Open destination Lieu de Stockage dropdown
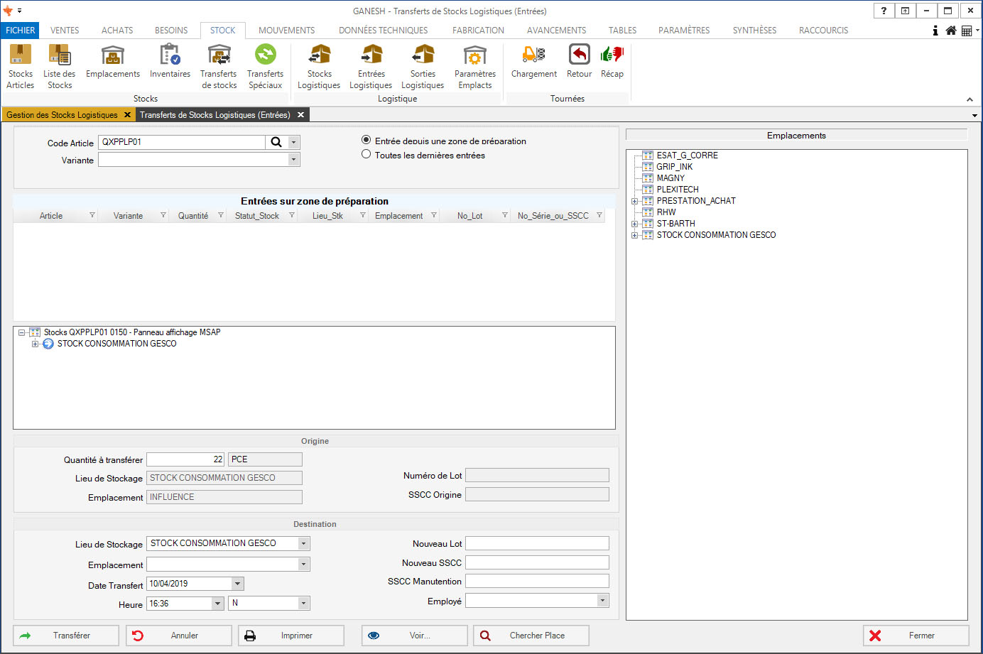The image size is (983, 654). coord(303,543)
